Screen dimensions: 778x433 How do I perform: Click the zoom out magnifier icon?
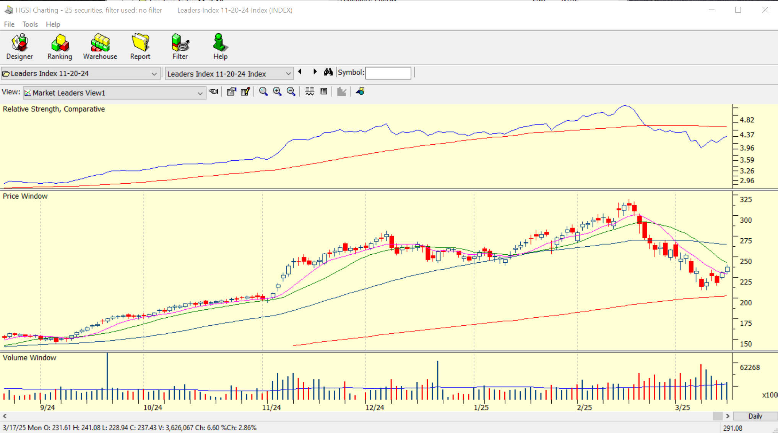point(291,92)
